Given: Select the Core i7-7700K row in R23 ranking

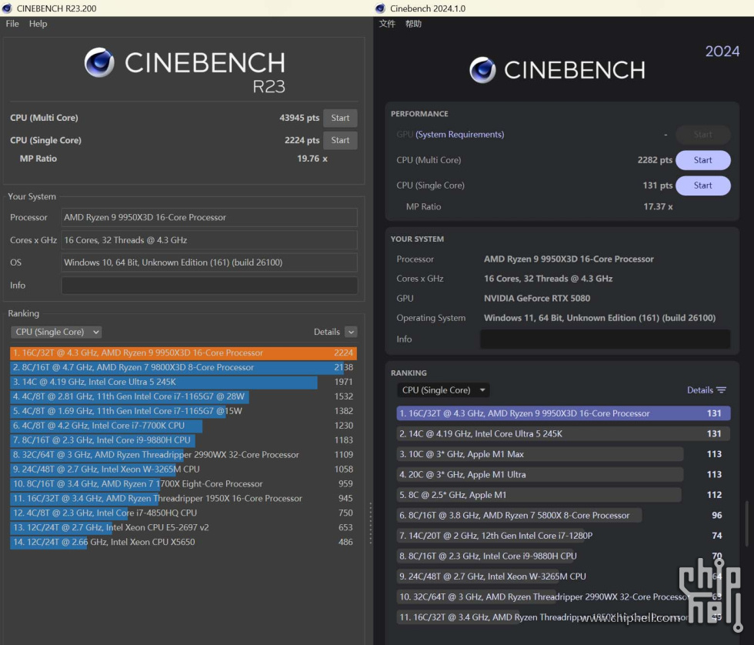Looking at the screenshot, I should click(x=183, y=426).
